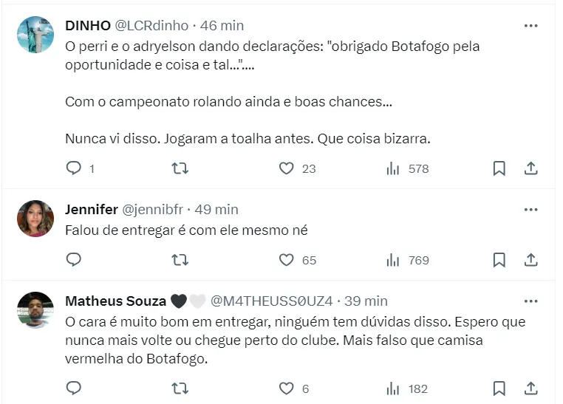The width and height of the screenshot is (563, 404).
Task: Reply to Matheus Souza's tweet
Action: coord(74,388)
